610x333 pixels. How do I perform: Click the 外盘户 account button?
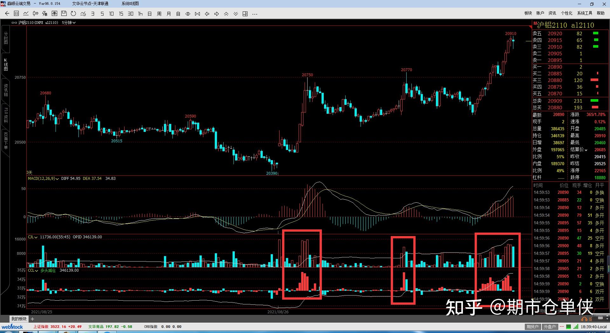(x=550, y=327)
